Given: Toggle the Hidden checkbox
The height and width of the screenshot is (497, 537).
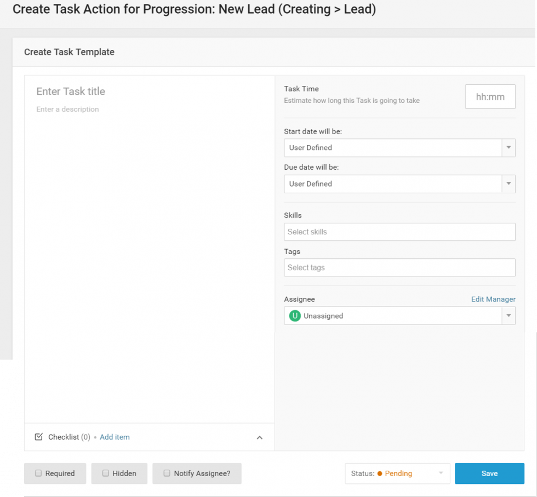Looking at the screenshot, I should click(105, 473).
